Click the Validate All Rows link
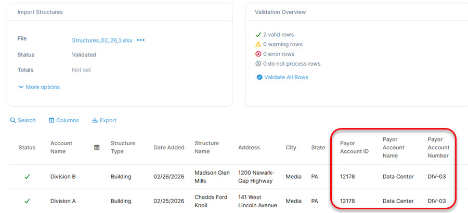This screenshot has height=213, width=468. click(x=286, y=77)
